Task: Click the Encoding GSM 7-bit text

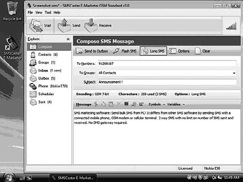Action: click(x=92, y=94)
